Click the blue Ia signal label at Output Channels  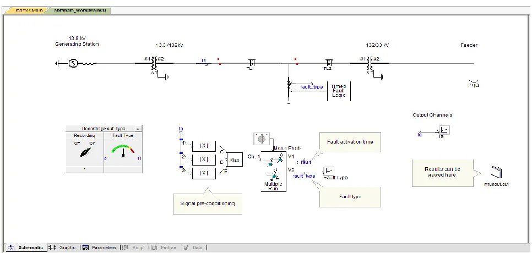pyautogui.click(x=420, y=135)
